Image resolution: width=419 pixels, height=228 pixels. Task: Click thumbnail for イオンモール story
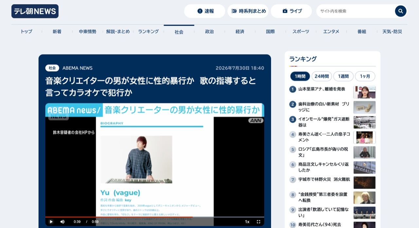tap(364, 122)
